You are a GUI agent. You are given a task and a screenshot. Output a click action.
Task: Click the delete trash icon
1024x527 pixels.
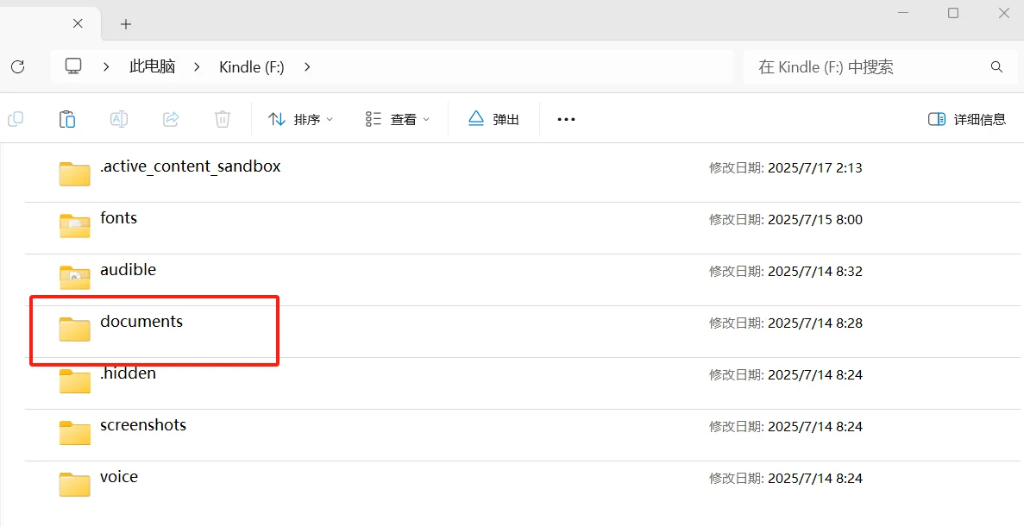222,119
